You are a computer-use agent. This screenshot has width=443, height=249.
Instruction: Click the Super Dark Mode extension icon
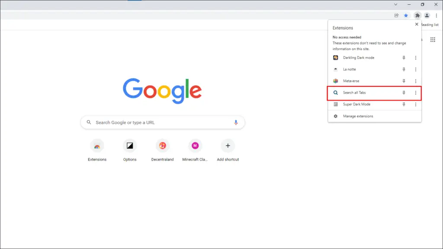point(335,104)
